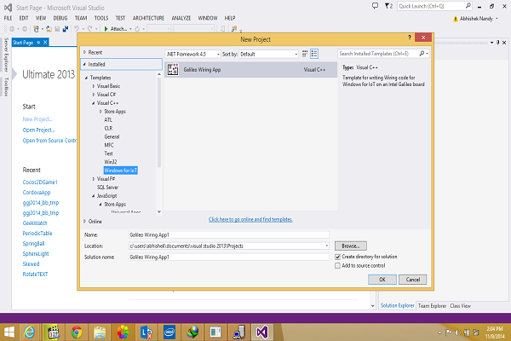511x341 pixels.
Task: Open the TOOLS menu
Action: pos(101,18)
